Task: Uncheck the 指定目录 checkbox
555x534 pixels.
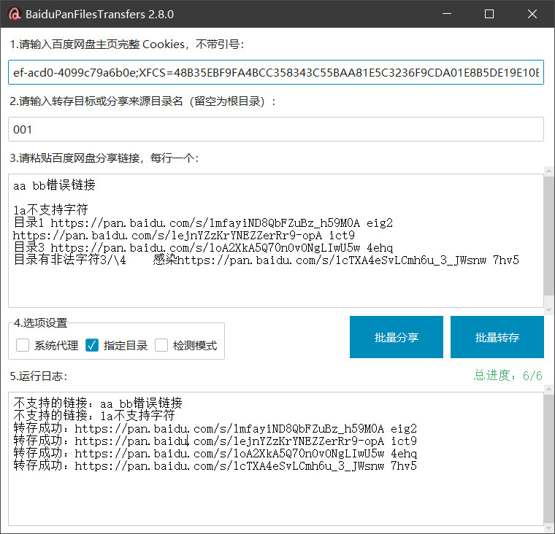Action: point(92,345)
